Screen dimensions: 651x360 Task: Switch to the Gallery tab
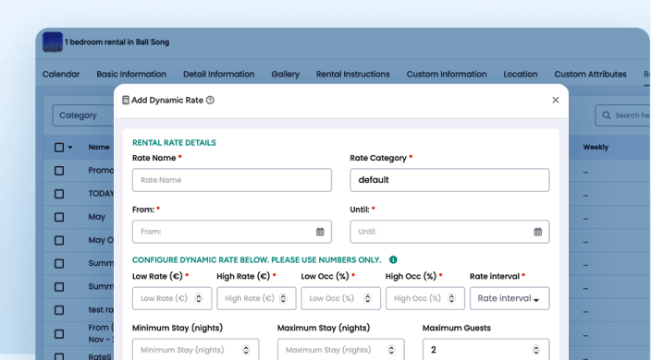pos(285,74)
